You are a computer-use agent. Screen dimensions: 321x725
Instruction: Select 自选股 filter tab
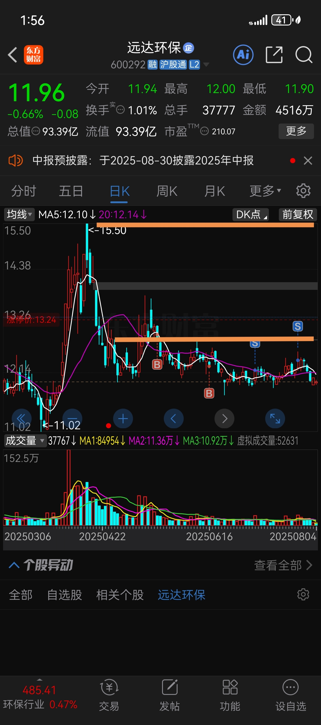click(64, 595)
